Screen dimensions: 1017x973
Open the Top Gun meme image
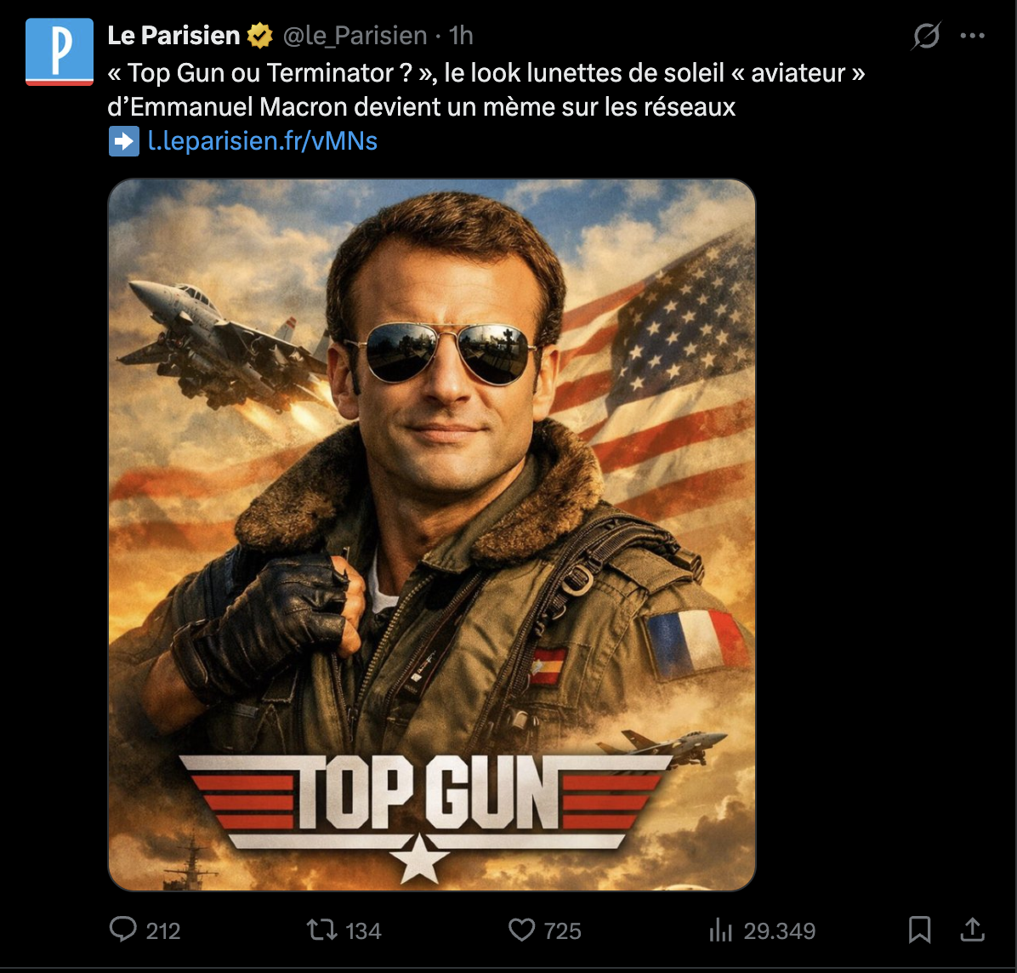[x=432, y=534]
